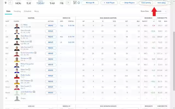Switch to the Schedule tab
The image size is (175, 109).
pyautogui.click(x=27, y=11)
